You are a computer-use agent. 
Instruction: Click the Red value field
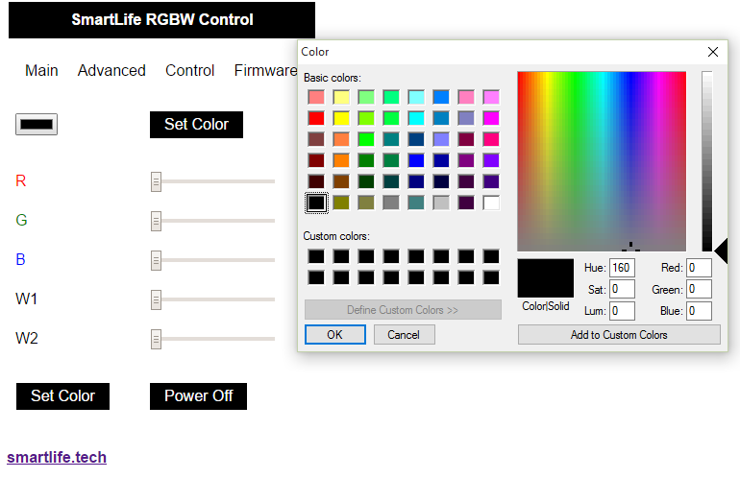point(699,268)
